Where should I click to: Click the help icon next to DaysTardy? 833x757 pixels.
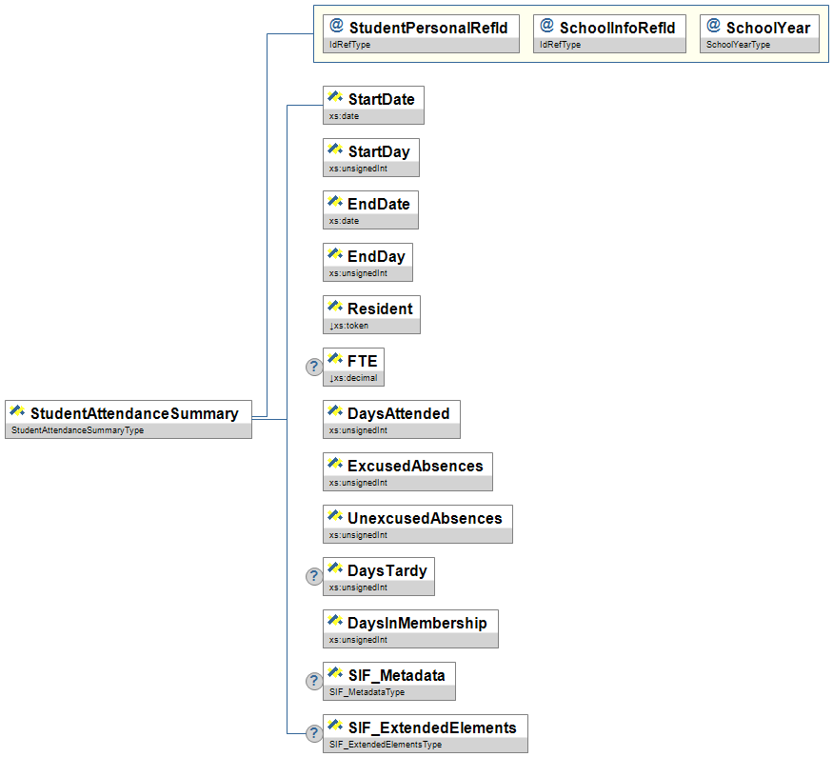314,576
